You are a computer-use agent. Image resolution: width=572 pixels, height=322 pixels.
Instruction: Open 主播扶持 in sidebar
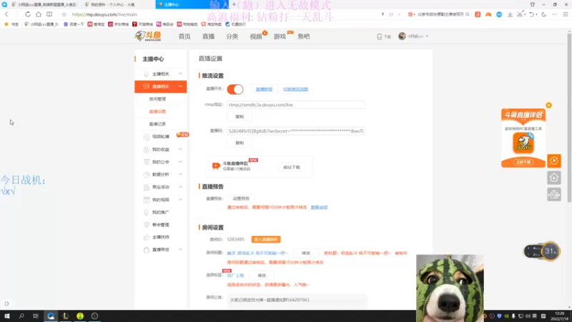click(160, 238)
